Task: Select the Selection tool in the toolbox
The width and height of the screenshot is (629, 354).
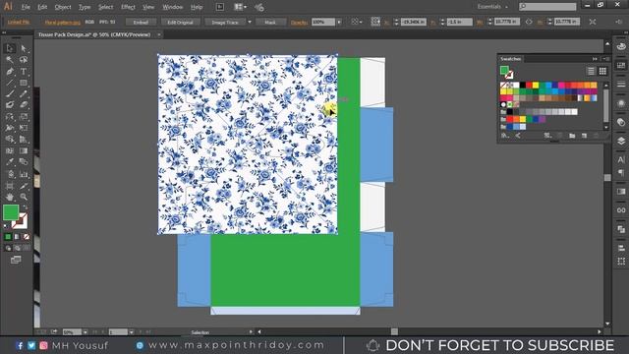Action: click(10, 48)
